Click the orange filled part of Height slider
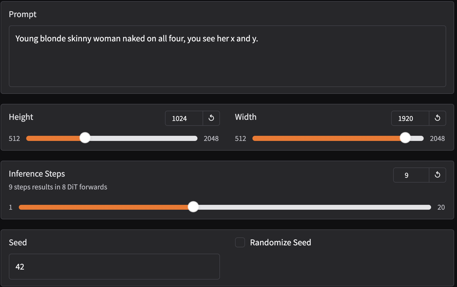This screenshot has width=457, height=287. (x=51, y=138)
